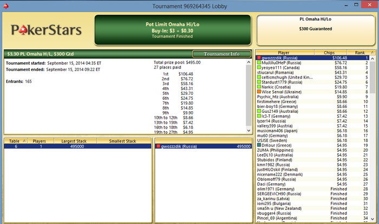Sort player list by Chips column header
The height and width of the screenshot is (224, 379).
click(x=330, y=53)
